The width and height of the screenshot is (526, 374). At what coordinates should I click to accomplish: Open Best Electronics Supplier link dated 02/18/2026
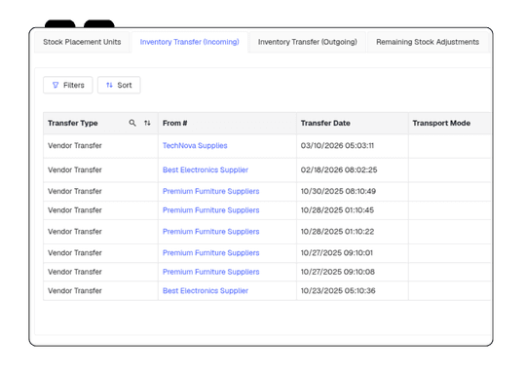tap(206, 169)
